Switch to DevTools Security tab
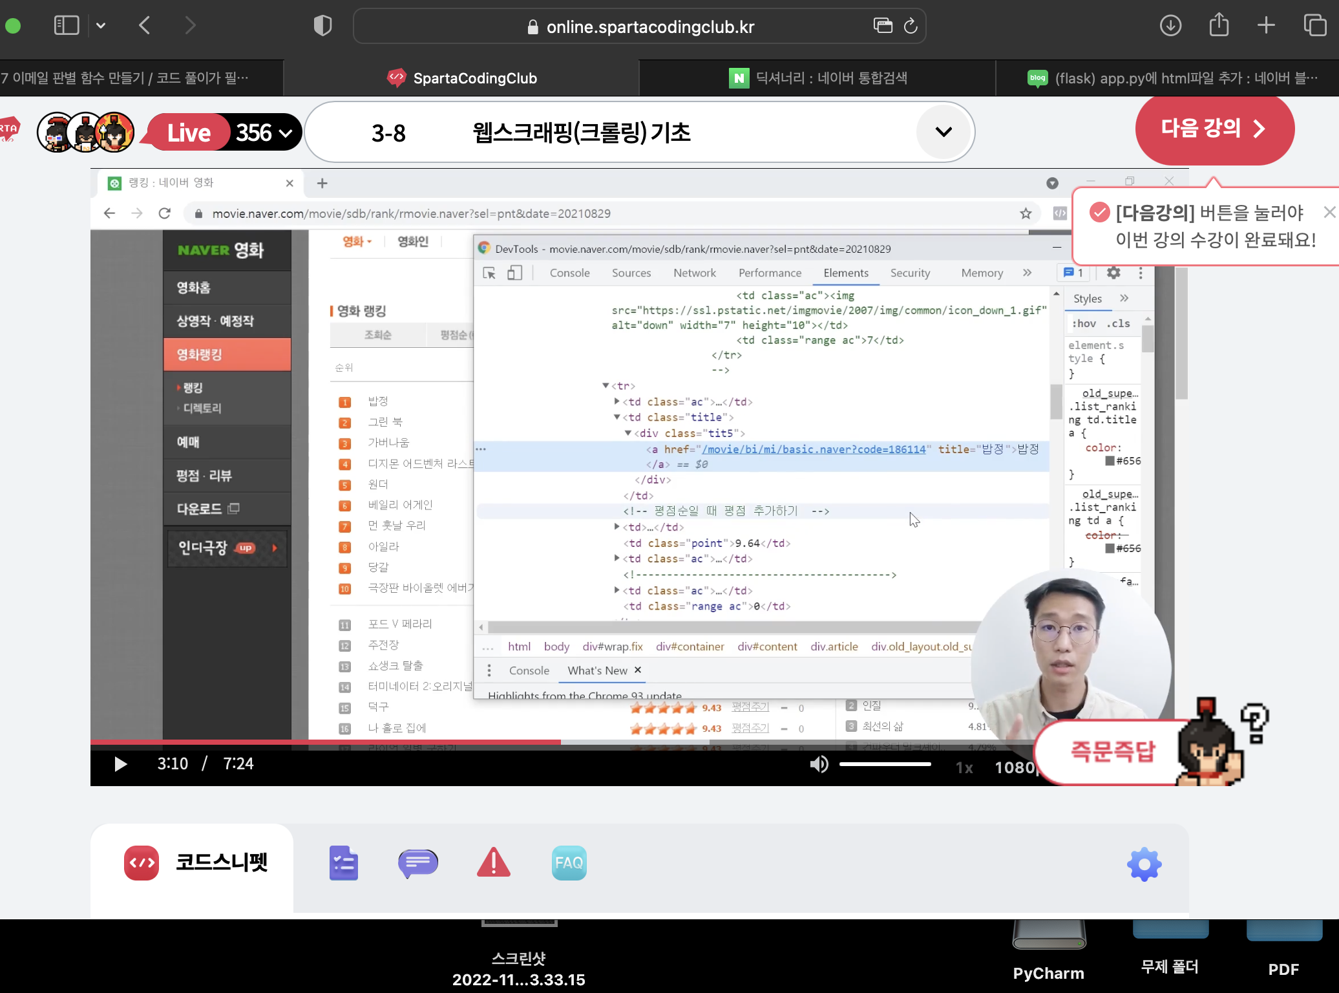This screenshot has width=1339, height=993. 910,273
